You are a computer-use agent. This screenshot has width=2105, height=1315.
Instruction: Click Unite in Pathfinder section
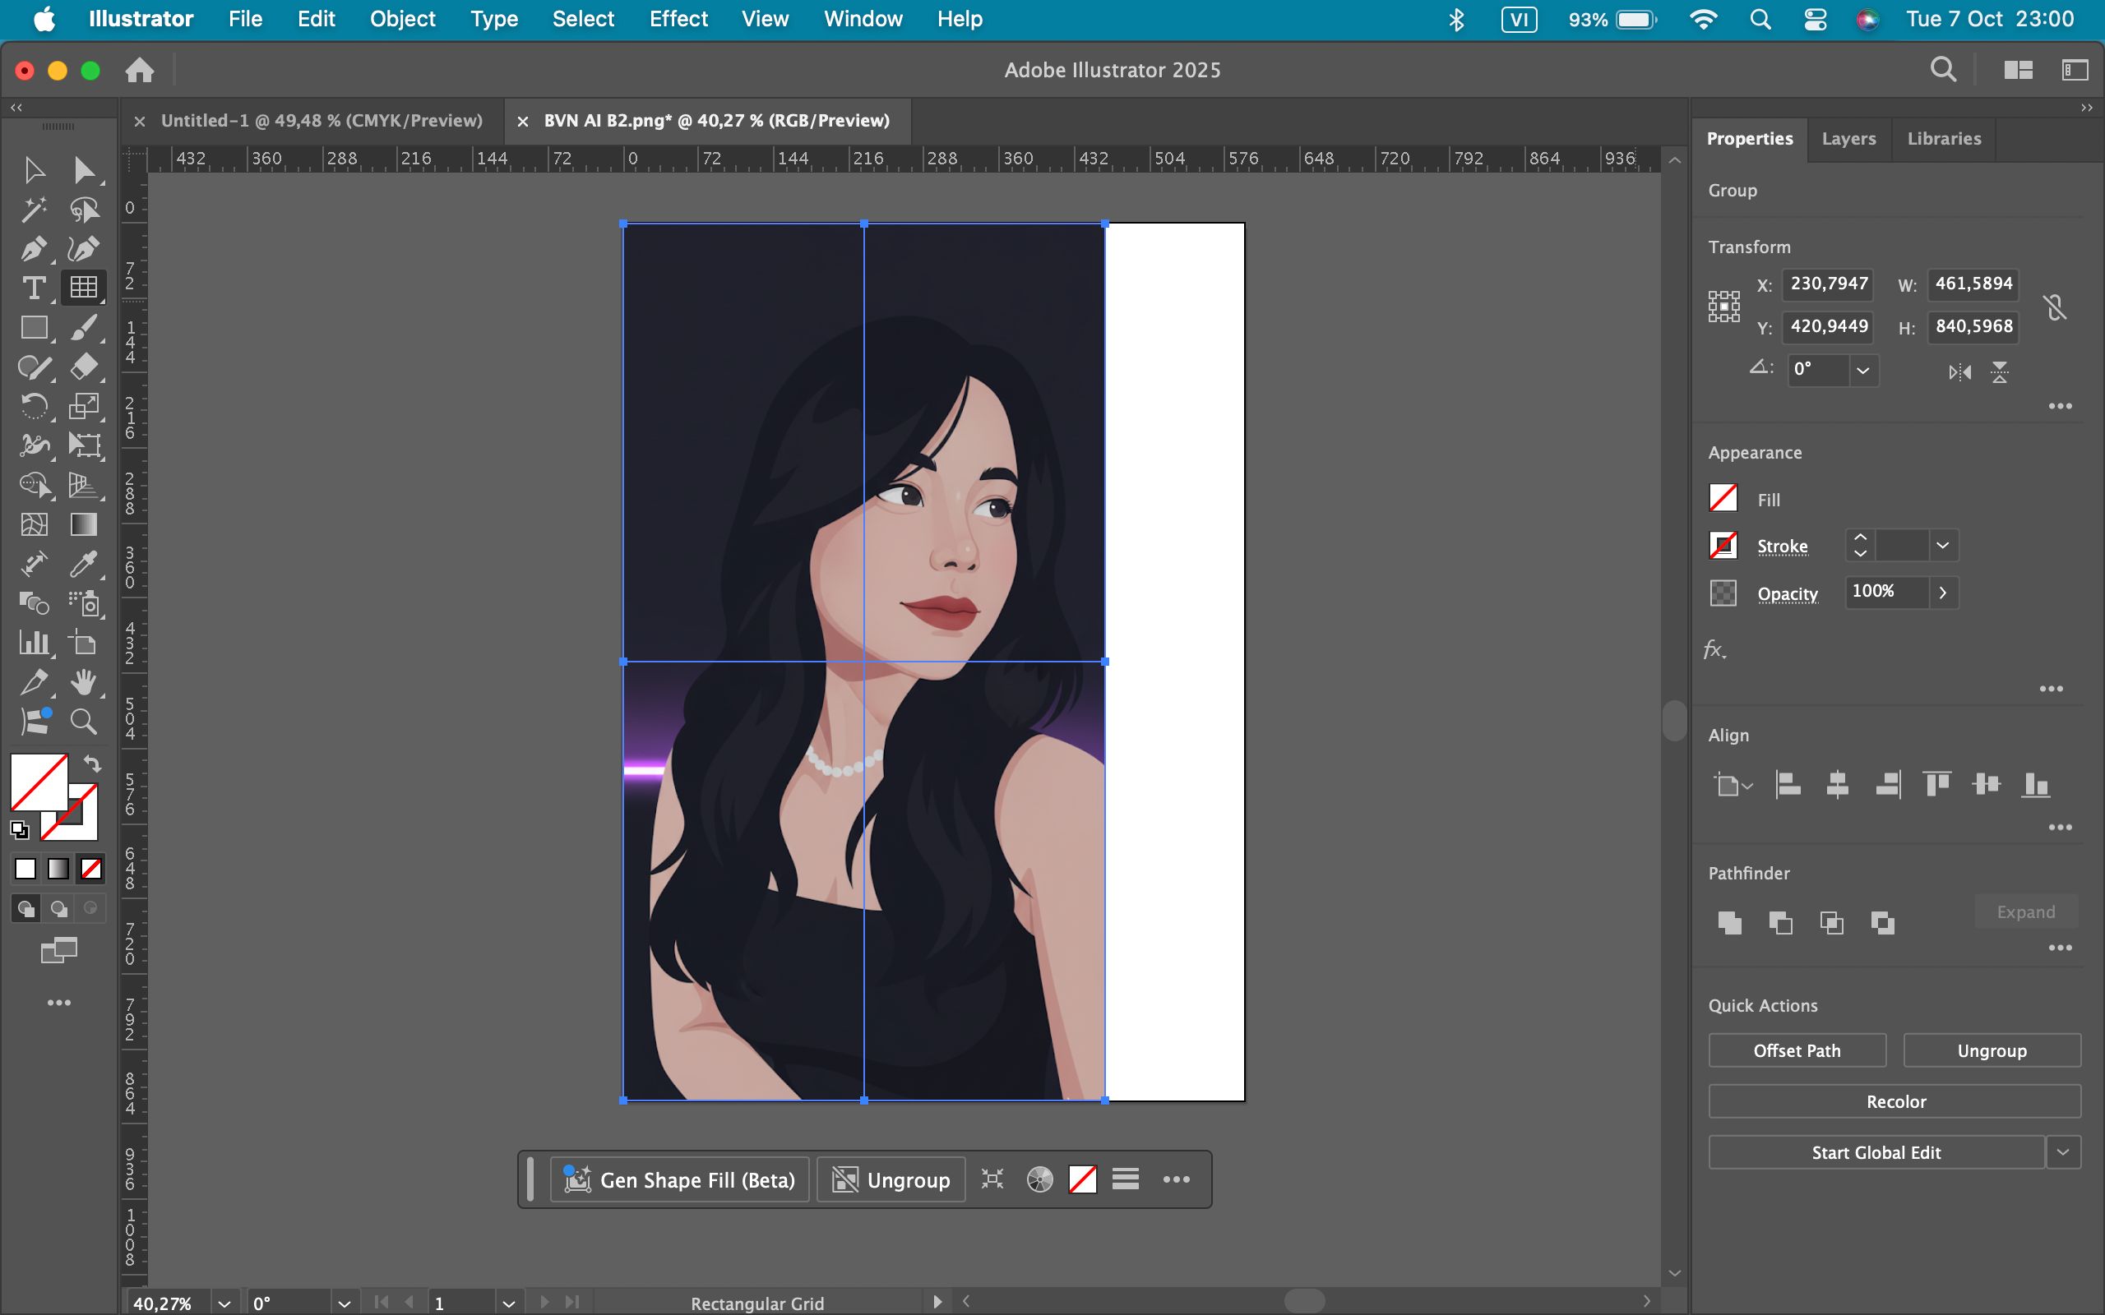pyautogui.click(x=1729, y=923)
